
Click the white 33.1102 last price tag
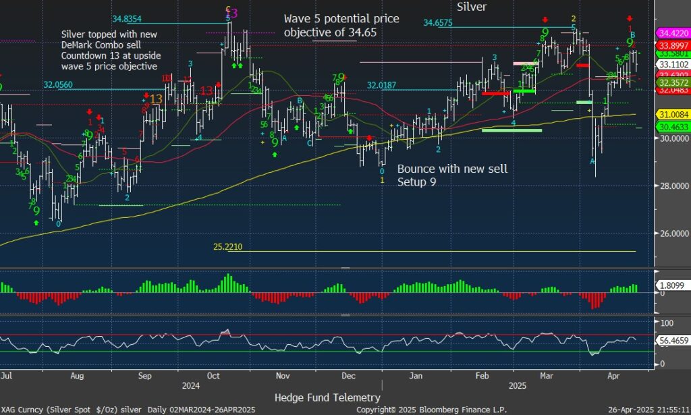672,64
